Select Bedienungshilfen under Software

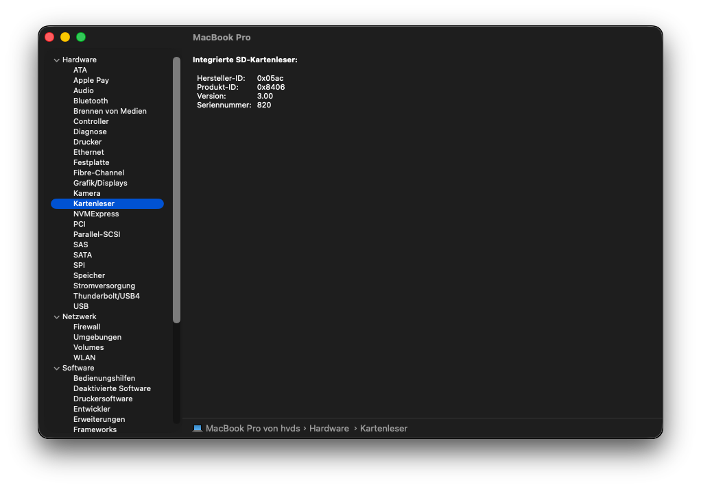(x=104, y=378)
